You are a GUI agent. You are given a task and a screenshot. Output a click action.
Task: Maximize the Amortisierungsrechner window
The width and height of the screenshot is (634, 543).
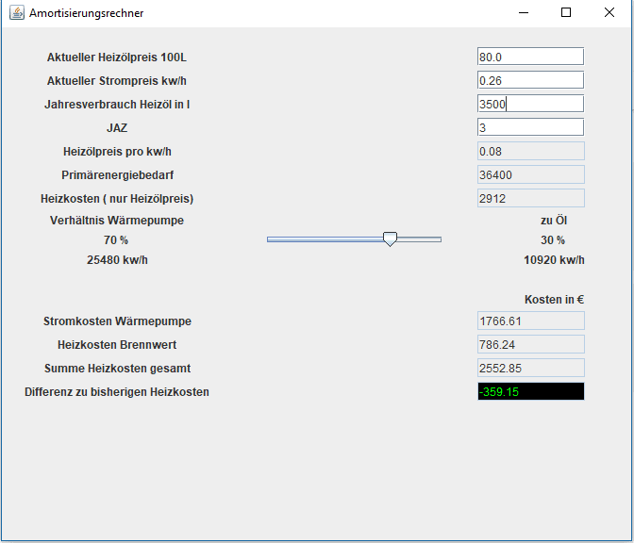(x=566, y=13)
